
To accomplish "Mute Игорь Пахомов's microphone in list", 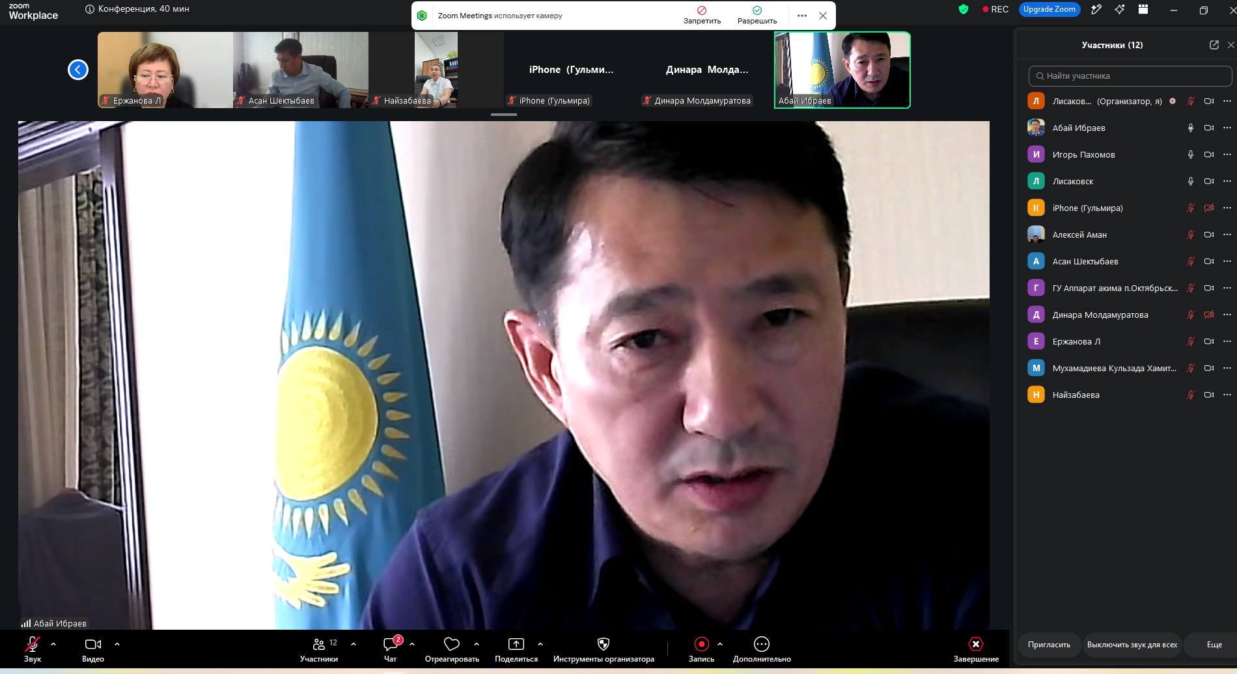I will [1191, 154].
